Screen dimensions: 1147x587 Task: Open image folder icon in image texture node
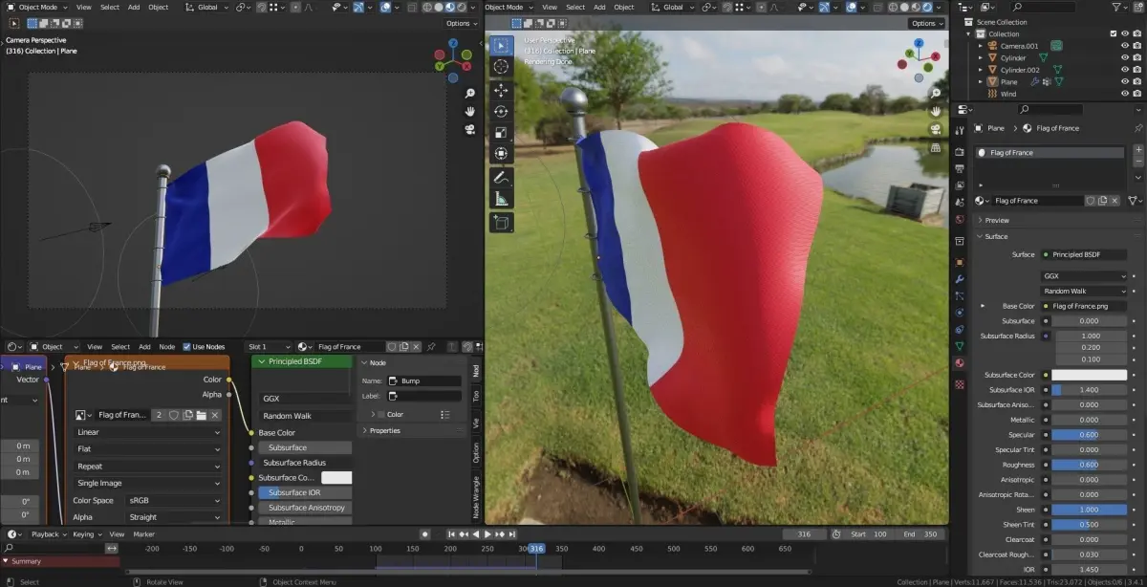point(202,415)
